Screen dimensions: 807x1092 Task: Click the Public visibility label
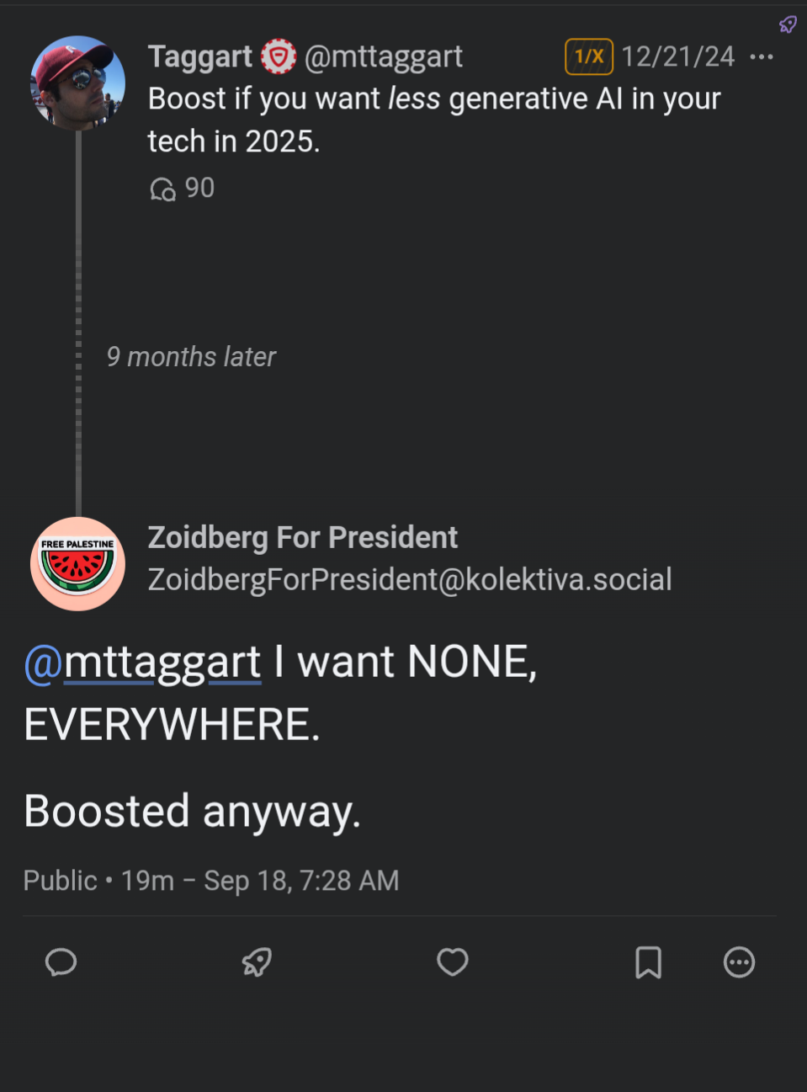coord(60,881)
